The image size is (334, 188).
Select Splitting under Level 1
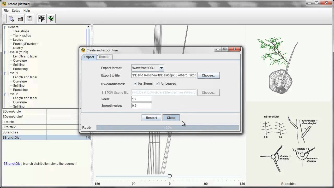click(x=19, y=86)
